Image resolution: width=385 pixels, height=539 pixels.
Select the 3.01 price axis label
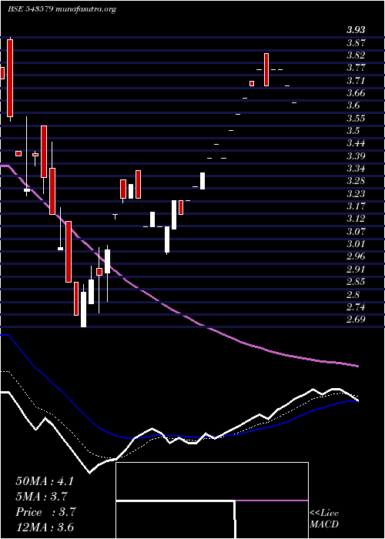tap(356, 244)
